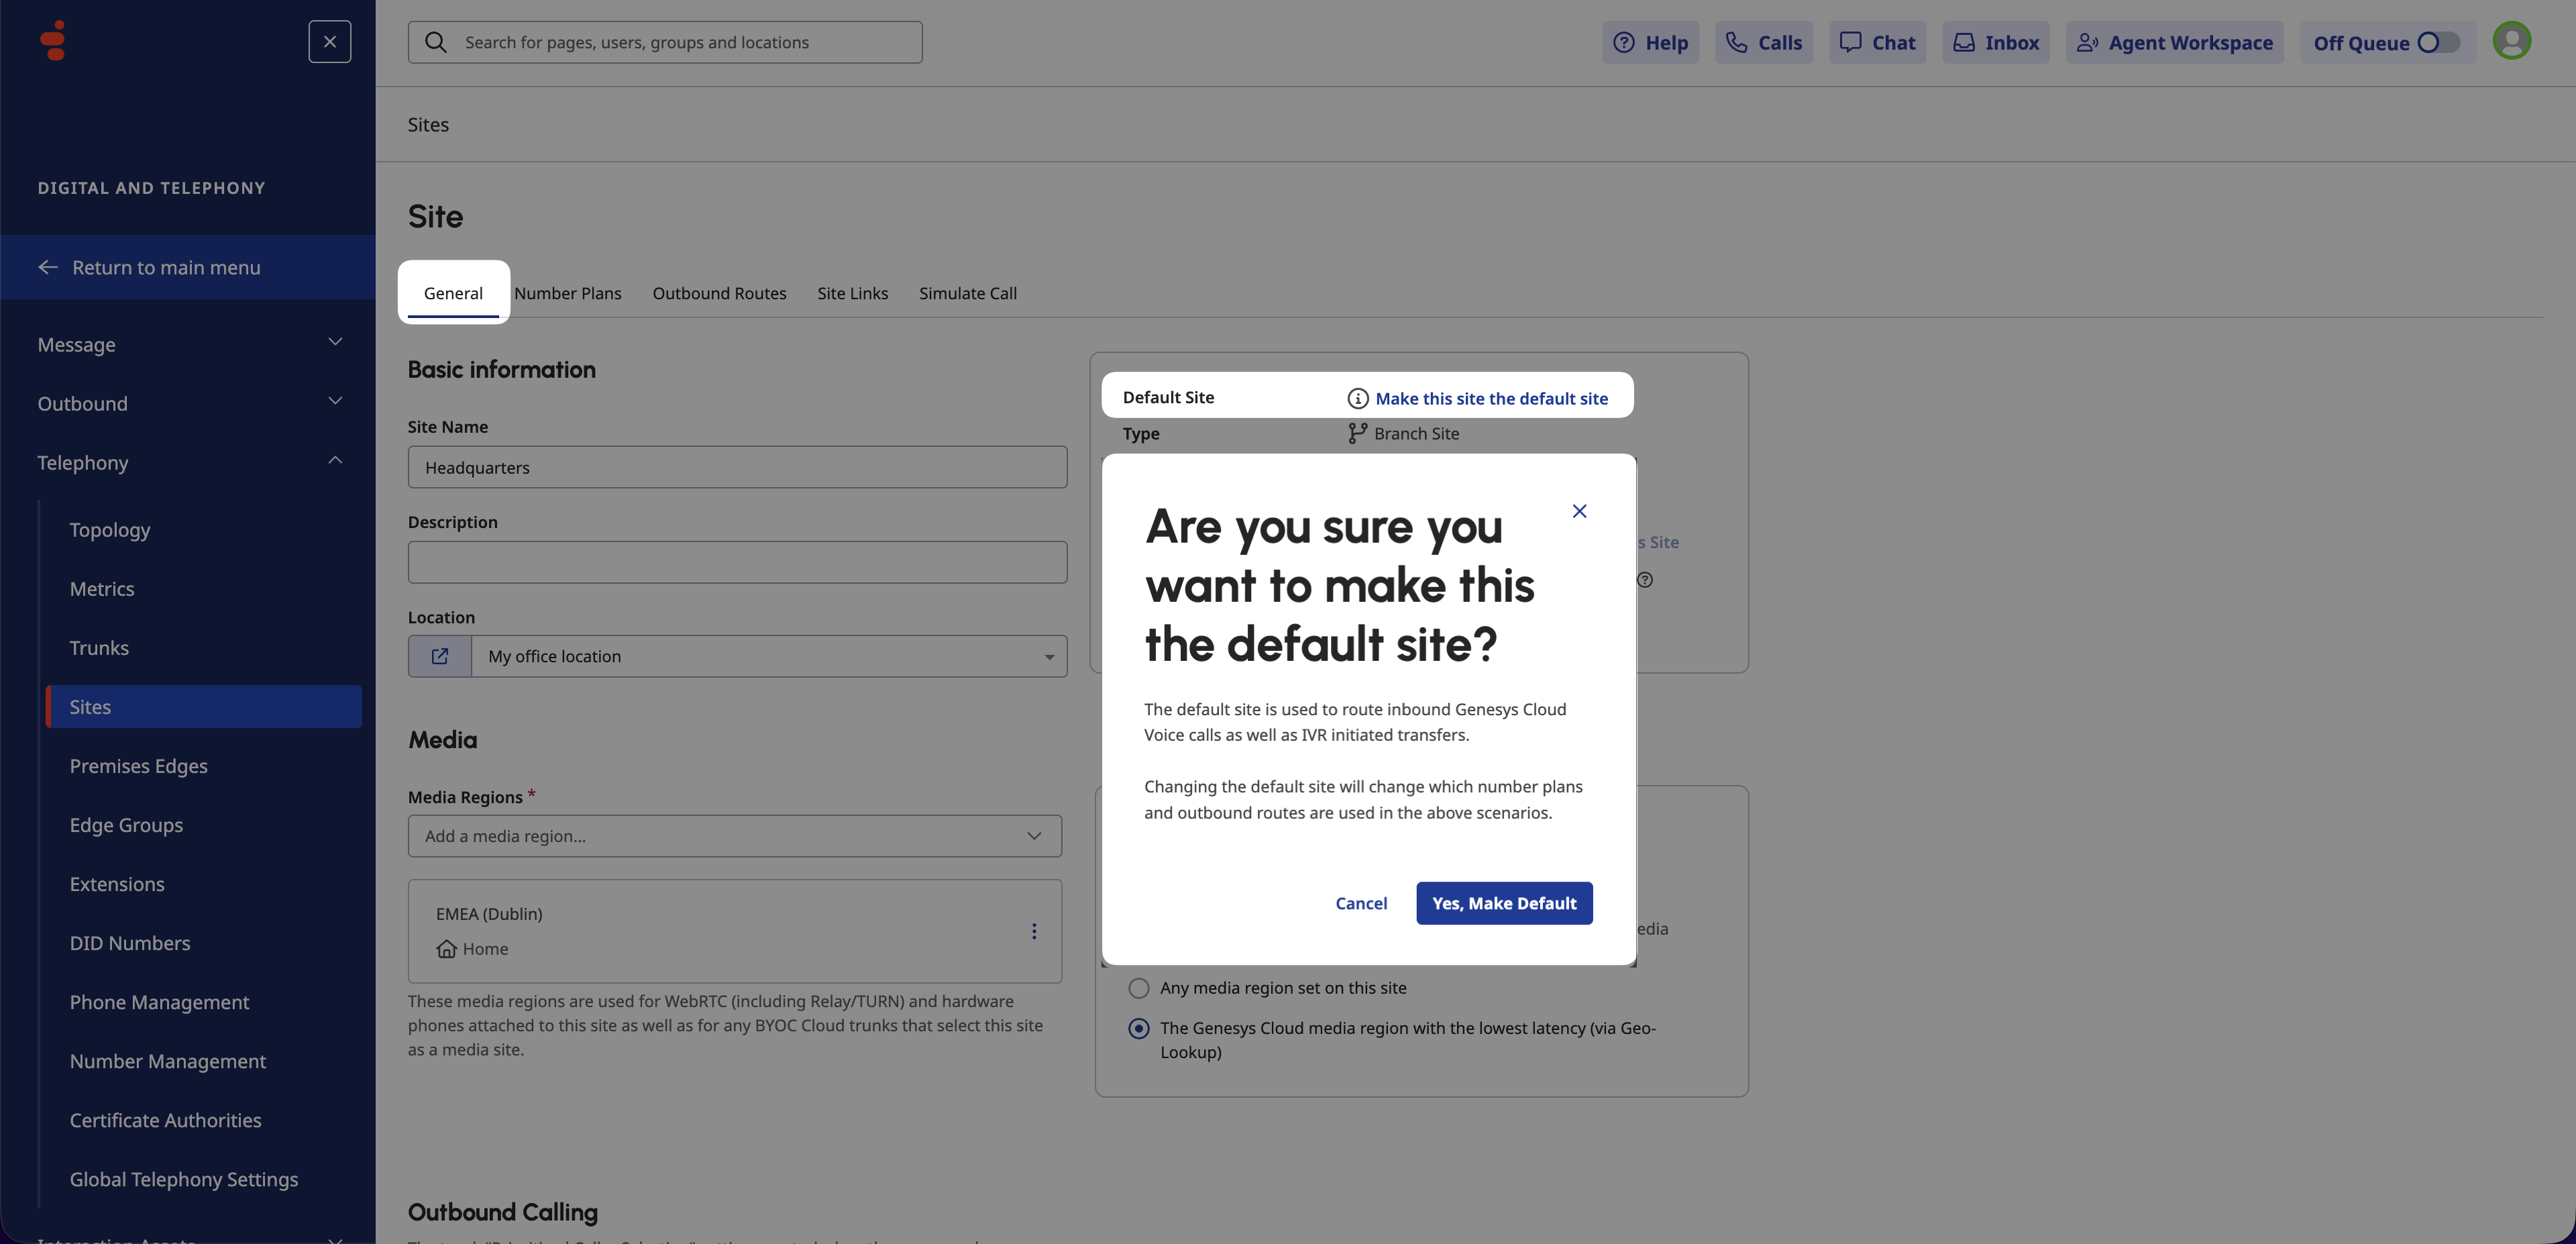The width and height of the screenshot is (2576, 1244).
Task: Click the info icon beside Default Site
Action: 1357,399
